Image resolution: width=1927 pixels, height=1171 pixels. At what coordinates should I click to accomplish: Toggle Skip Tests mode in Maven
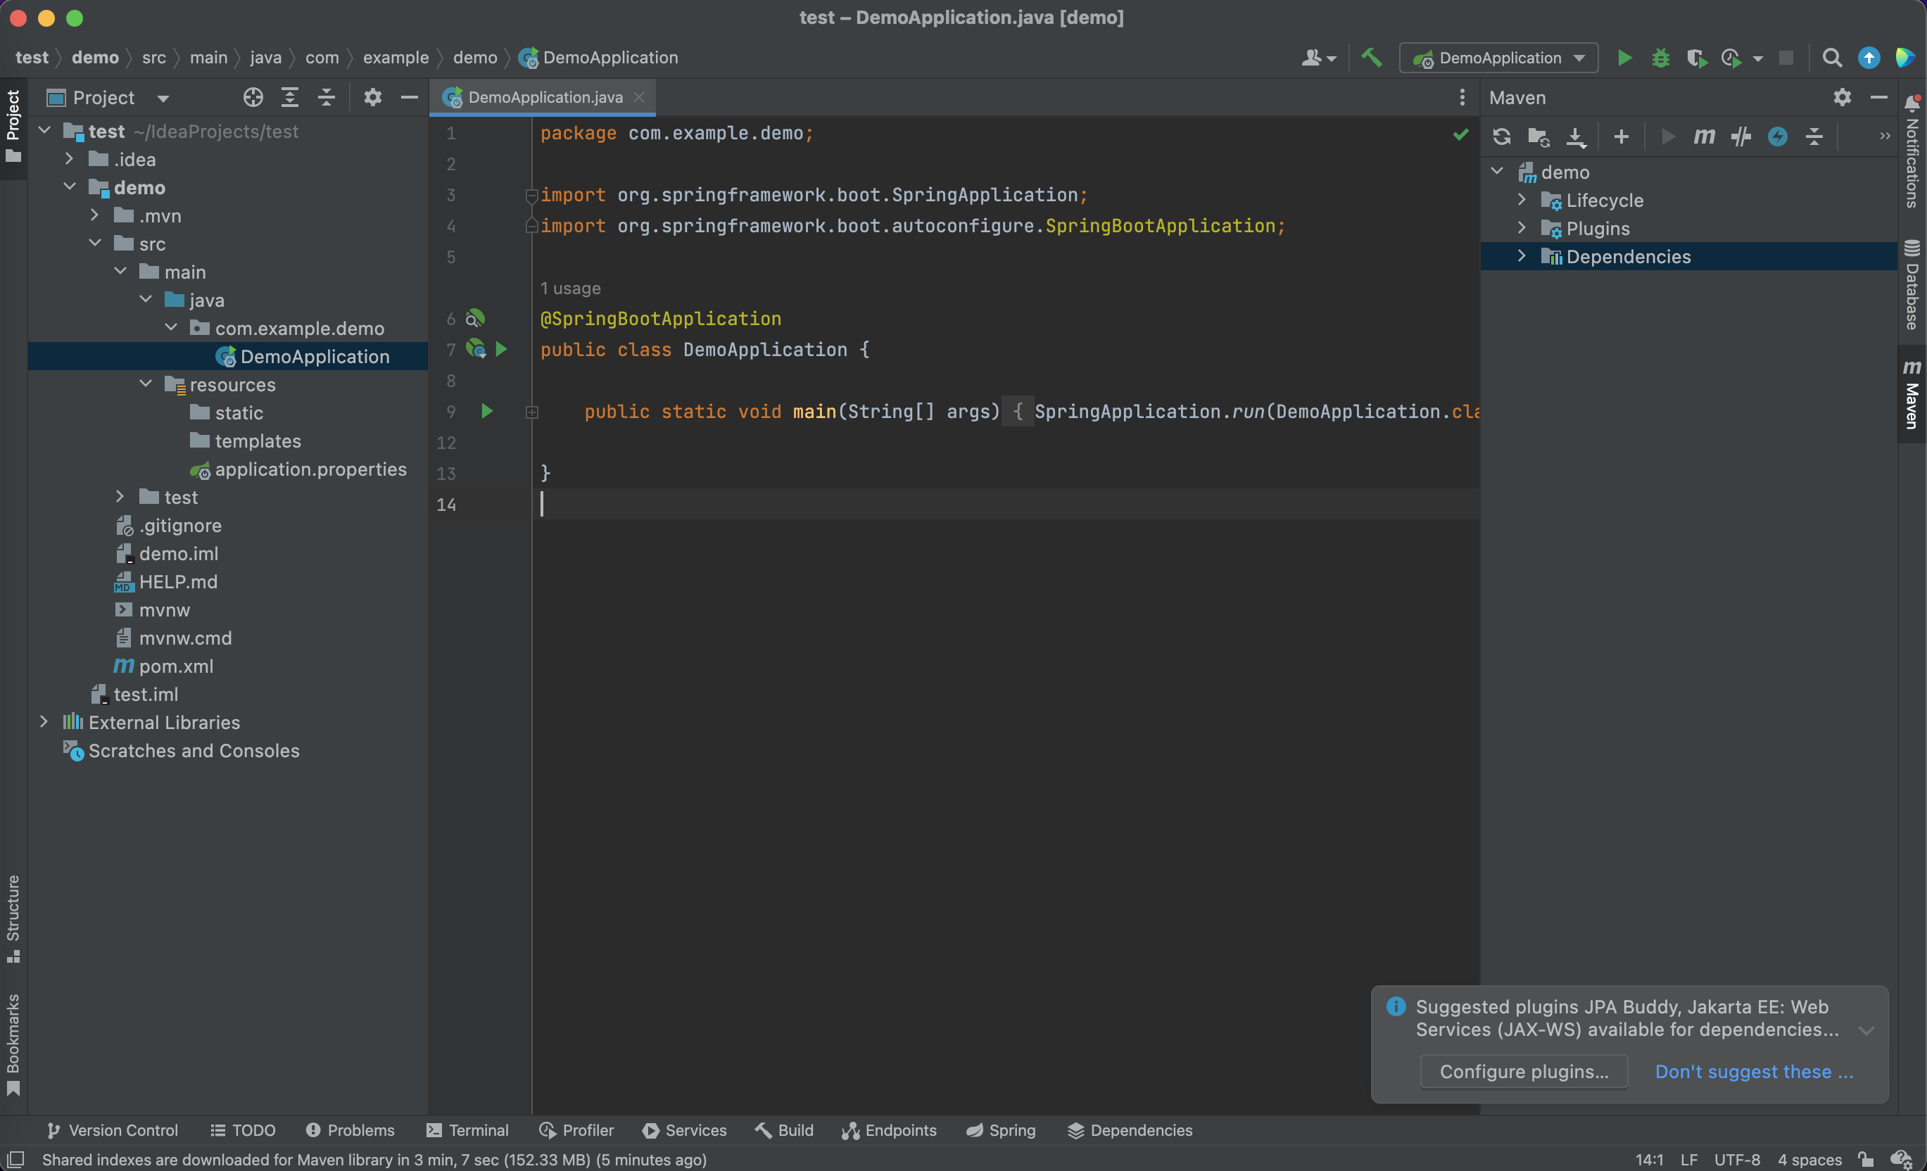pyautogui.click(x=1777, y=137)
